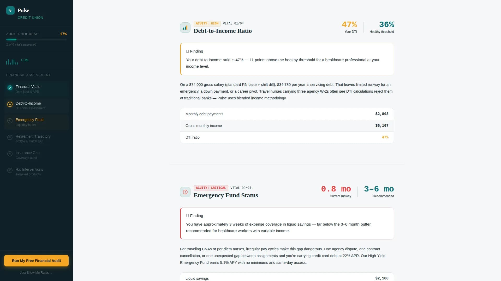
Task: Click the Pulse heartbeat logo icon
Action: [x=10, y=10]
